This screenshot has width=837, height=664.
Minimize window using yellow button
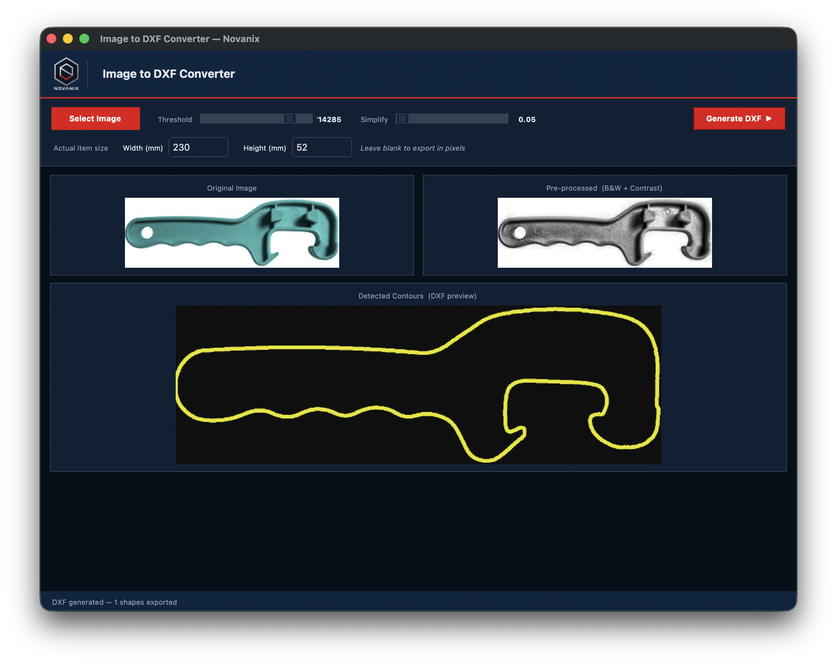tap(68, 39)
